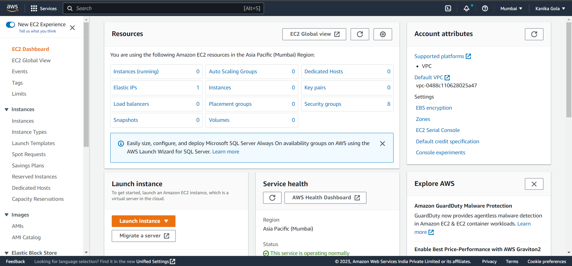Open Volumes resource link
The width and height of the screenshot is (572, 266).
pyautogui.click(x=219, y=120)
